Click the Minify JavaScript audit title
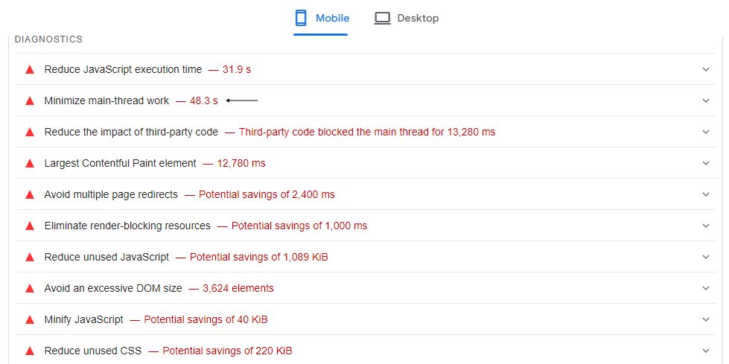 (83, 320)
